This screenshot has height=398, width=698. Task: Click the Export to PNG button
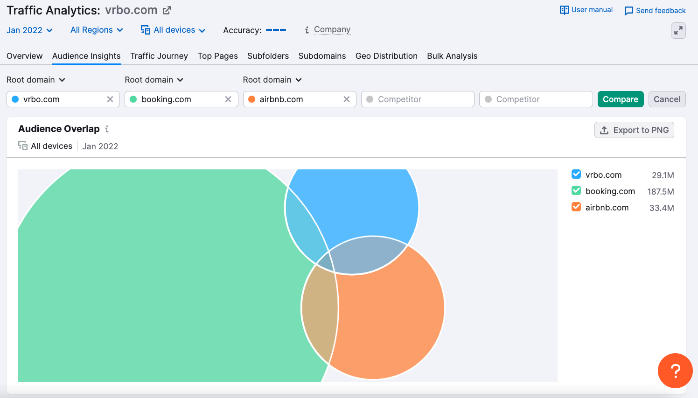[x=634, y=130]
